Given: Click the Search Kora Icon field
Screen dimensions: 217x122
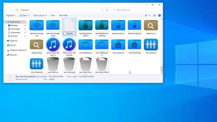Looking at the screenshot, I should [136, 10].
